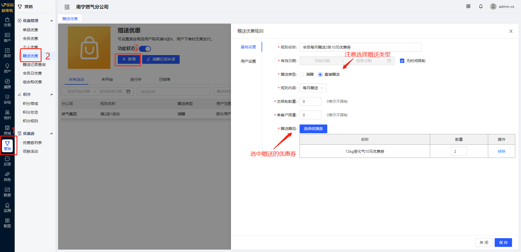Image resolution: width=521 pixels, height=252 pixels.
Task: Open the 数据 chart sidebar icon
Action: (x=7, y=192)
